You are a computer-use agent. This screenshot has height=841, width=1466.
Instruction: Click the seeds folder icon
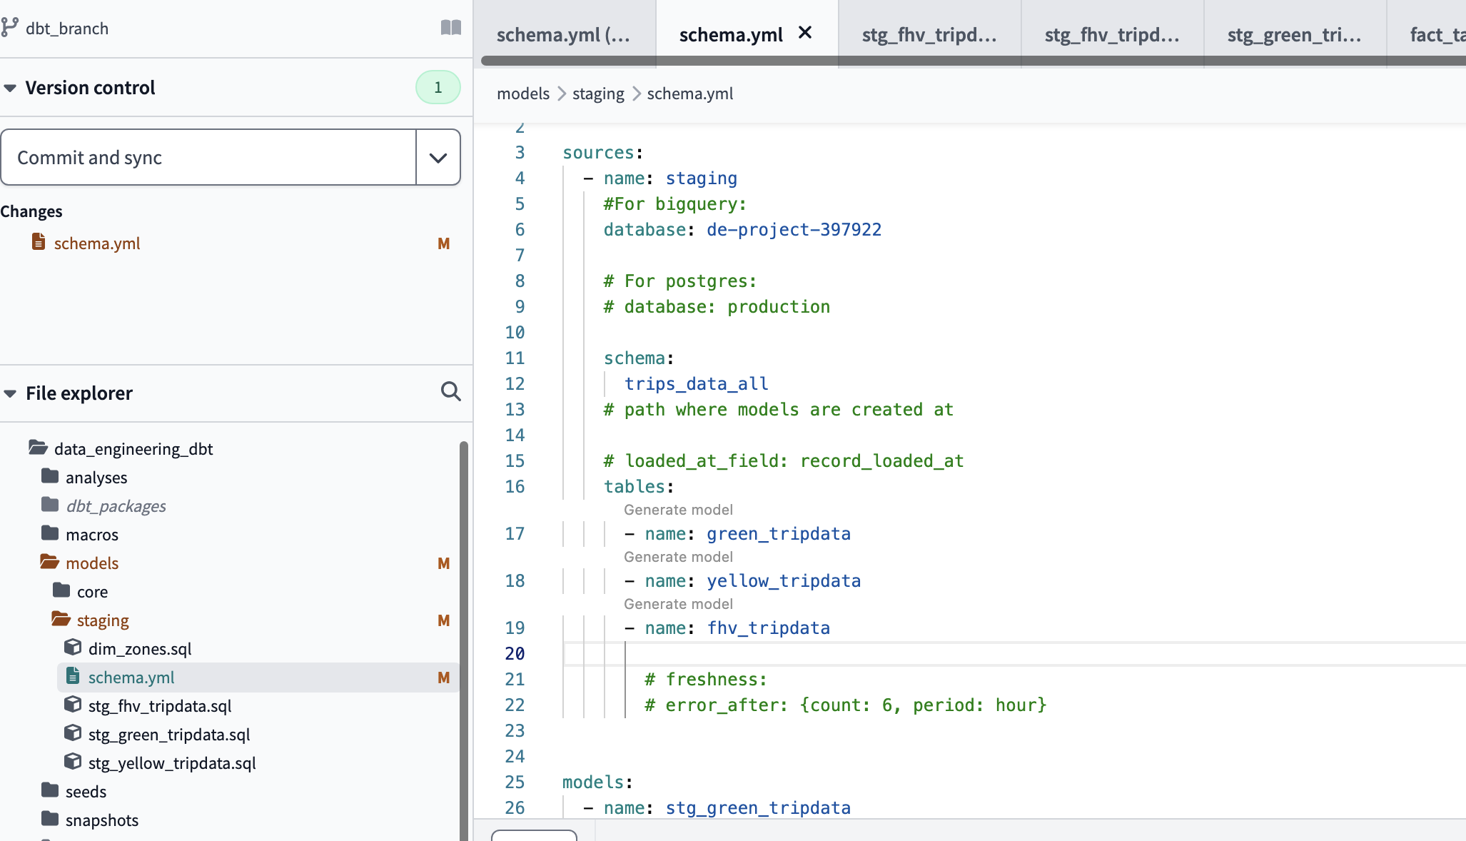(x=50, y=790)
